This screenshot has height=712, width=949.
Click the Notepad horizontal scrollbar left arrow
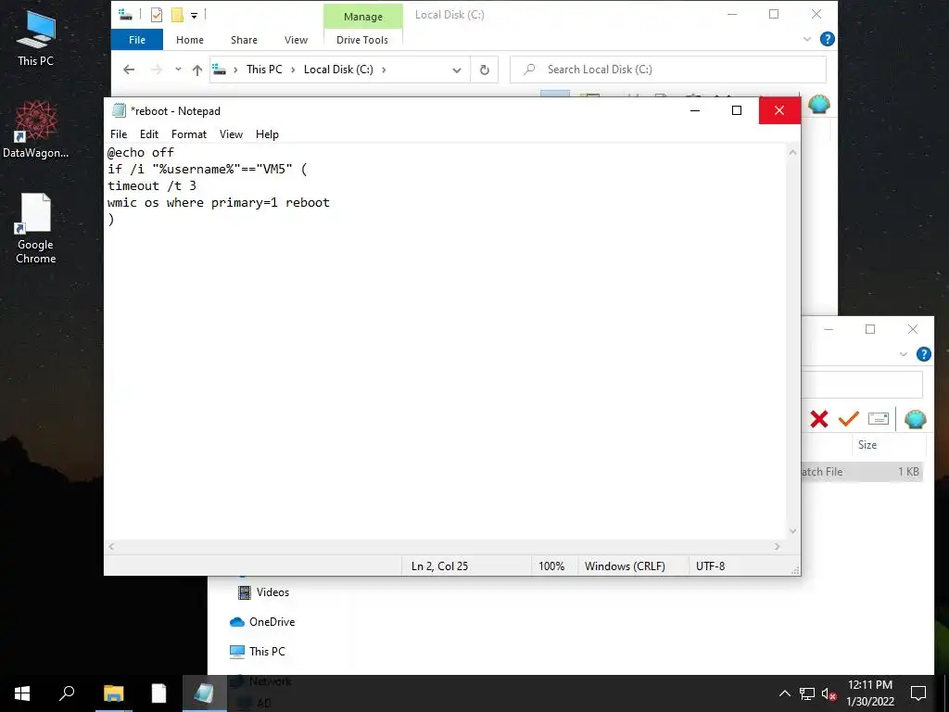click(x=111, y=546)
